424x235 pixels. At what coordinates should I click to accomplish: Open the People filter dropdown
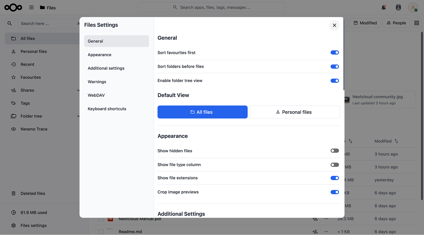[x=396, y=23]
